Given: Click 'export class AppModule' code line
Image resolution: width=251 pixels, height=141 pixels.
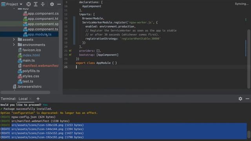Looking at the screenshot, I should pyautogui.click(x=96, y=63).
